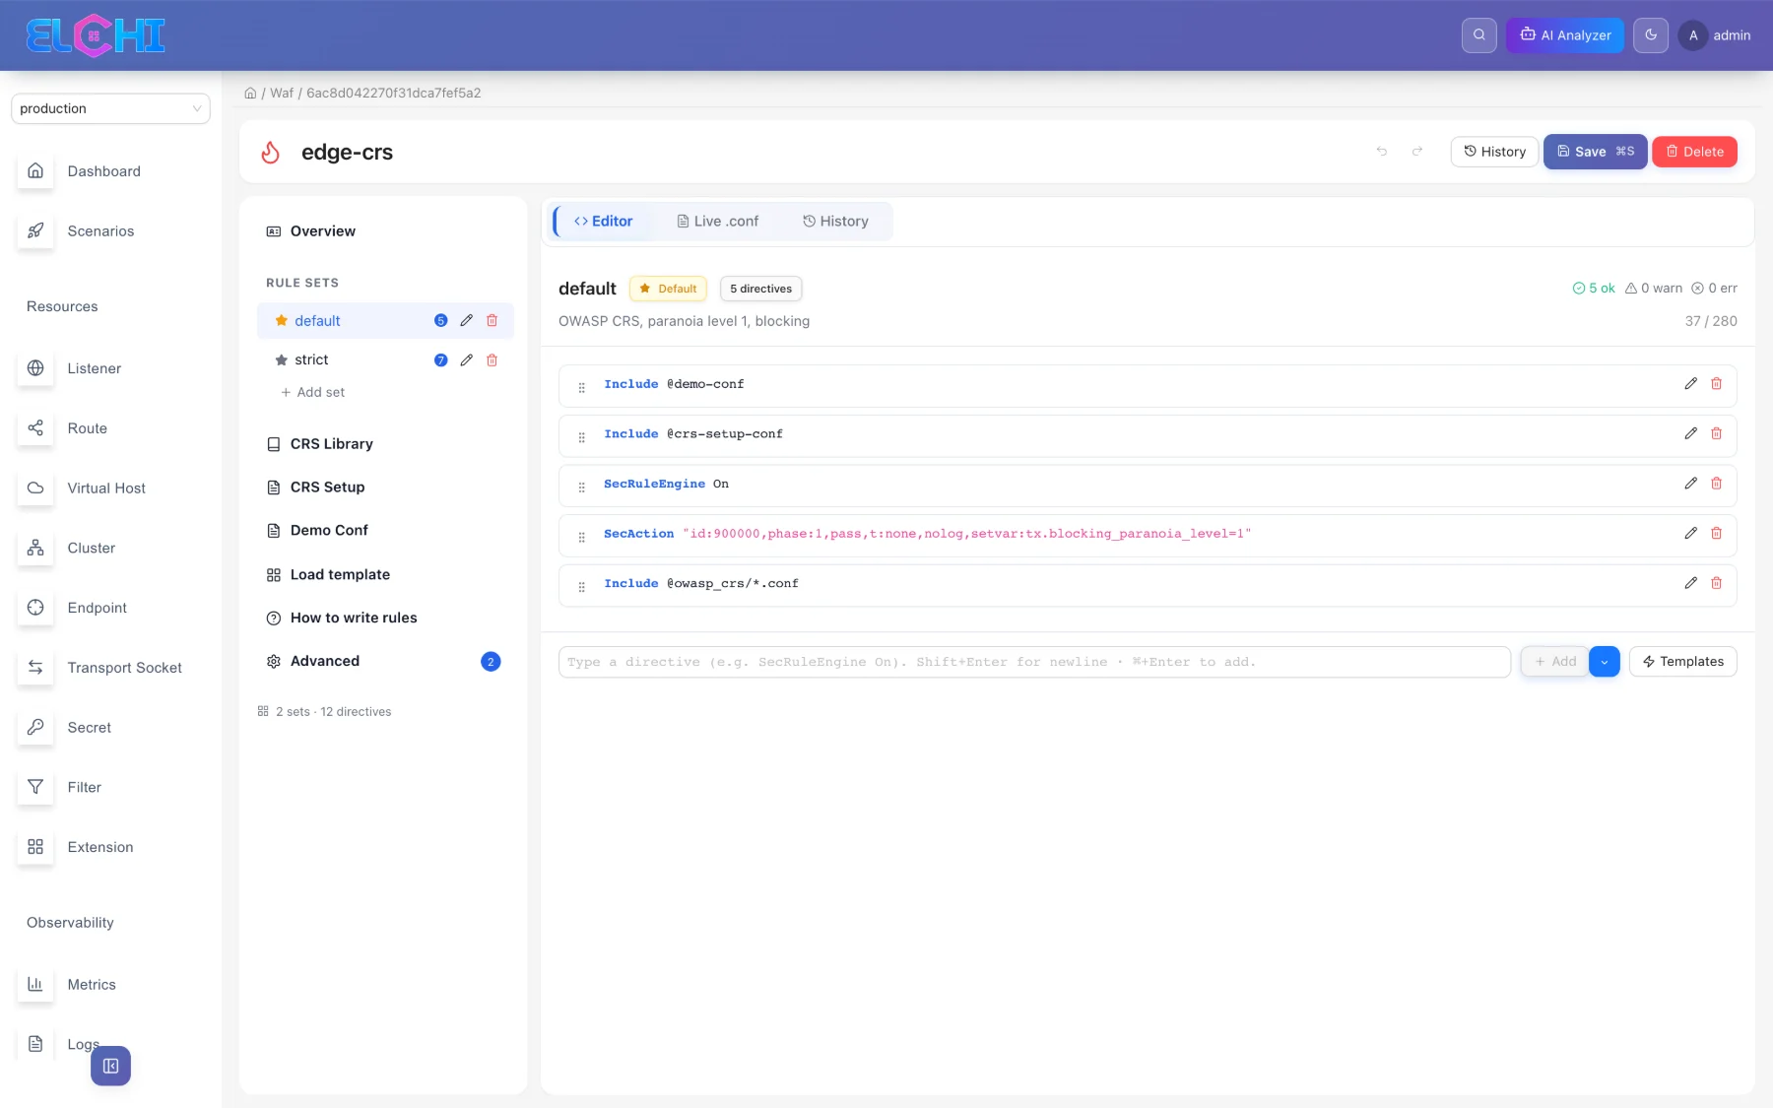1773x1108 pixels.
Task: Open Route resource
Action: (x=87, y=428)
